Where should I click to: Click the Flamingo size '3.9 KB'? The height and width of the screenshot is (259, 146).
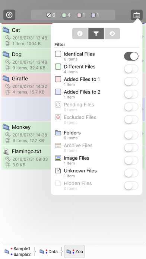coord(19,165)
